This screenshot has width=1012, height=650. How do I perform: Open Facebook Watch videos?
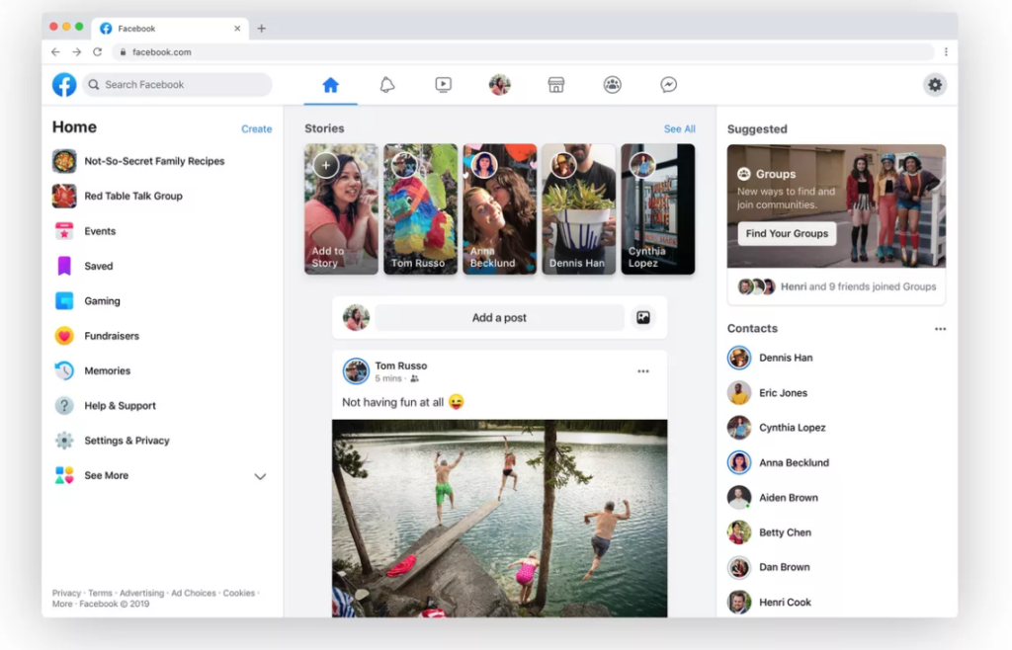click(443, 85)
